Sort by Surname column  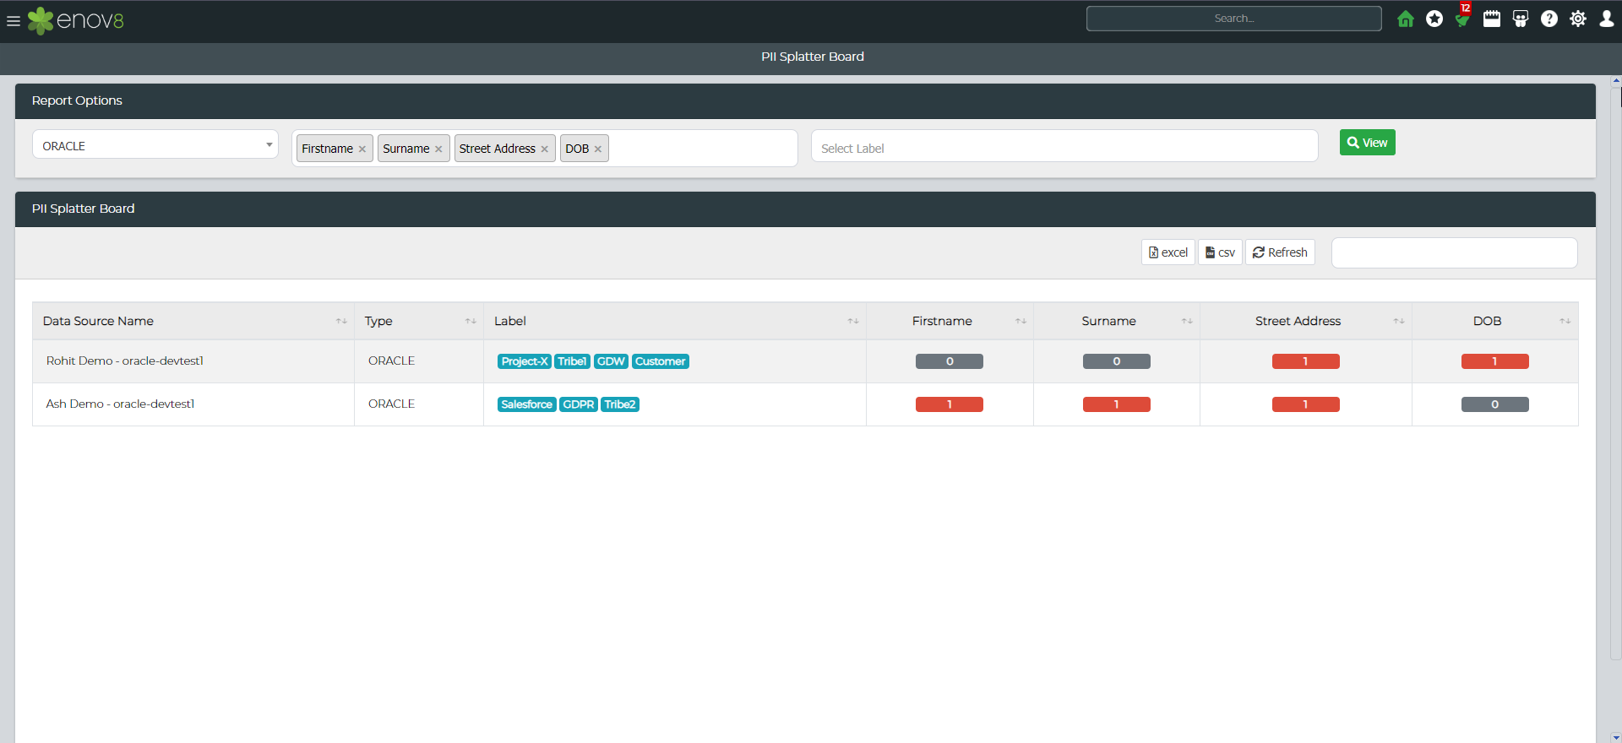click(x=1117, y=321)
